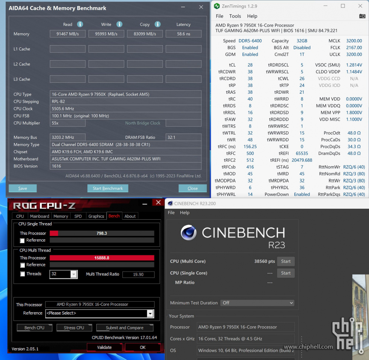Click the ZenTimings app logo icon
The width and height of the screenshot is (369, 360).
coord(217,6)
